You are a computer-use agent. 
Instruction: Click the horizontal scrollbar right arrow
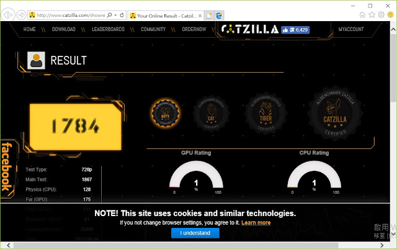382,245
